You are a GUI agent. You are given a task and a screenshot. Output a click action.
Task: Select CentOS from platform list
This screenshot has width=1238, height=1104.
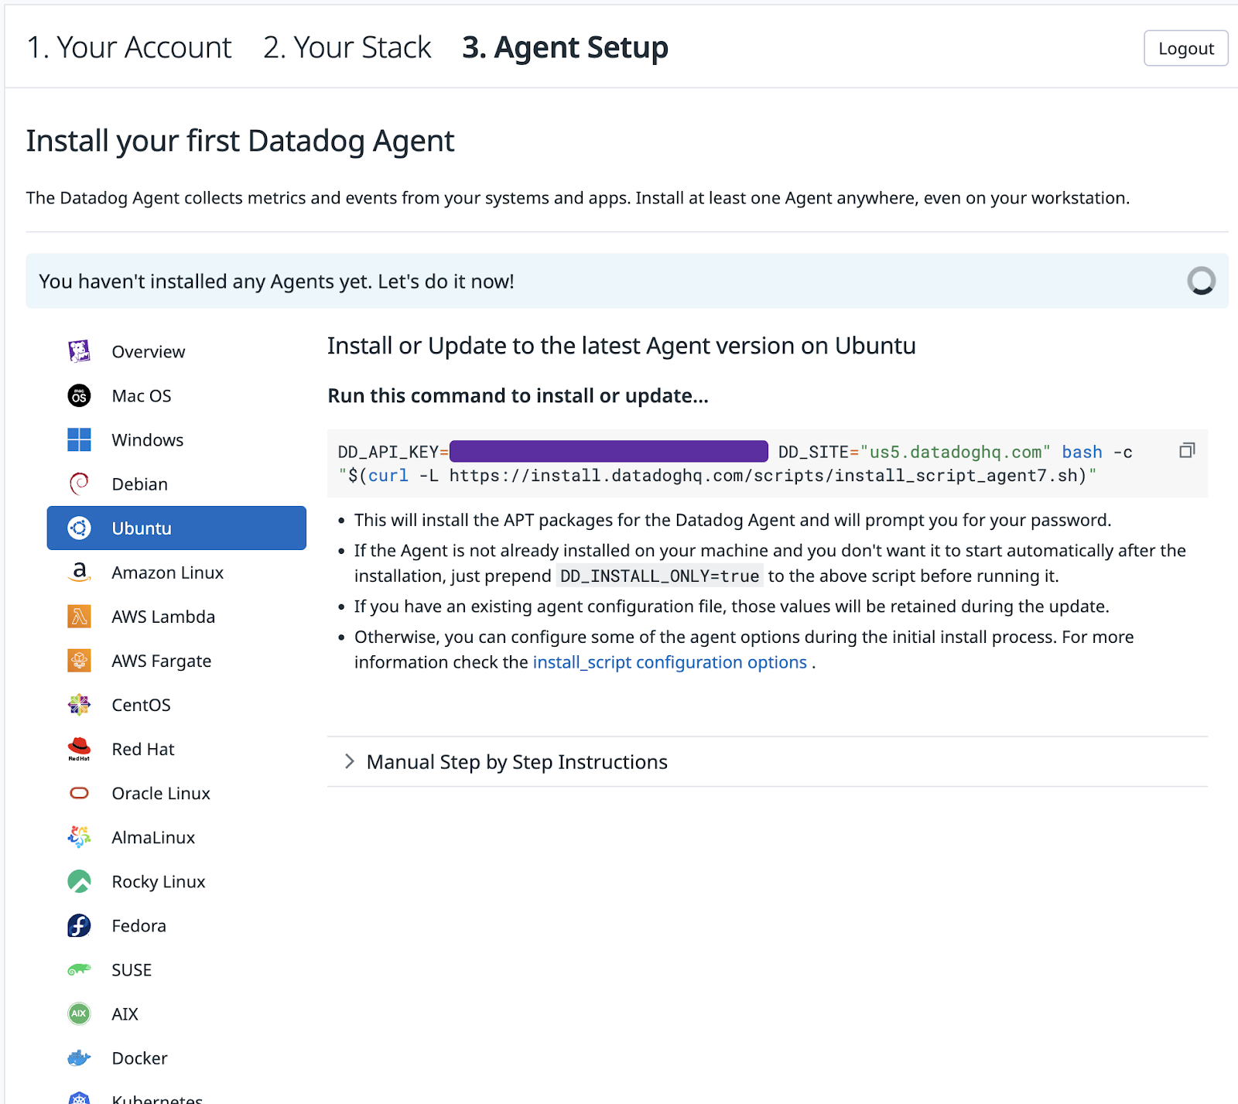[176, 704]
